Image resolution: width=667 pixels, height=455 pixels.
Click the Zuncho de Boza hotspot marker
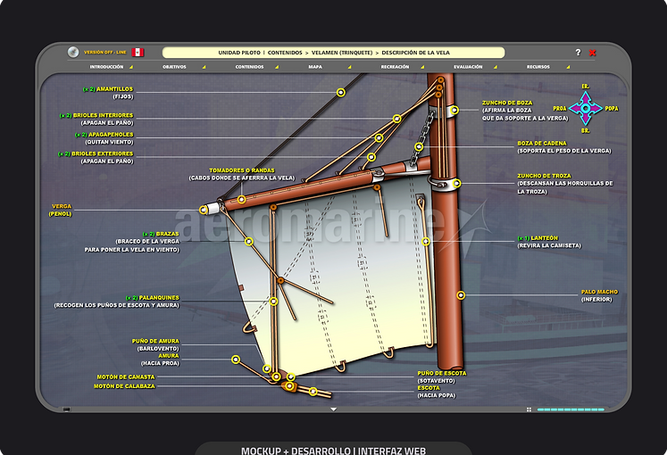454,110
